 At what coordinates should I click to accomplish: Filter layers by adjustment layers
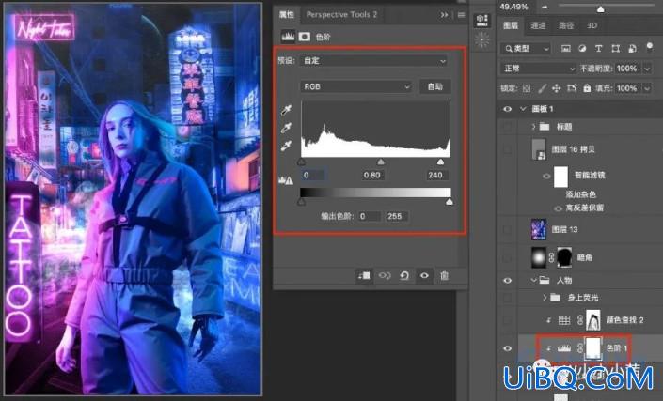click(582, 49)
